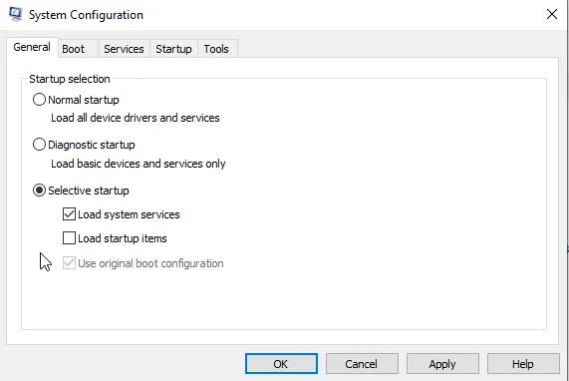Select the Normal startup option
569x381 pixels.
39,100
